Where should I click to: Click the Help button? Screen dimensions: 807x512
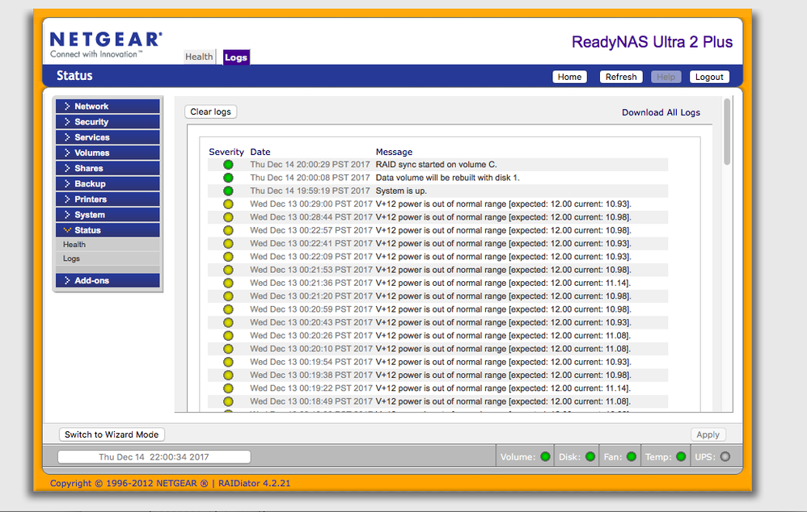tap(665, 77)
